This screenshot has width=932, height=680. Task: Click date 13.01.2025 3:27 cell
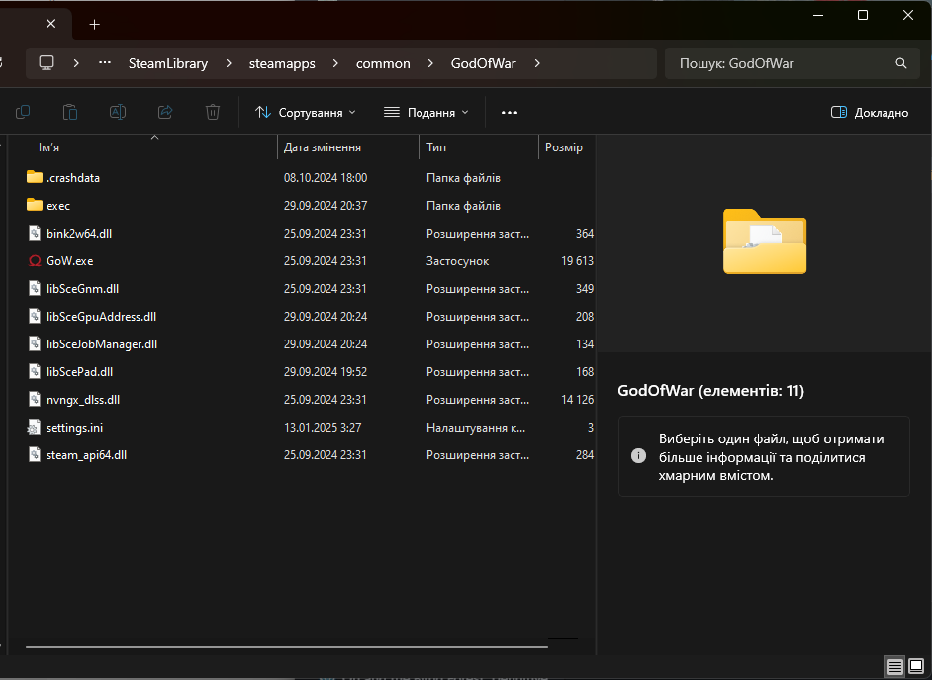323,428
